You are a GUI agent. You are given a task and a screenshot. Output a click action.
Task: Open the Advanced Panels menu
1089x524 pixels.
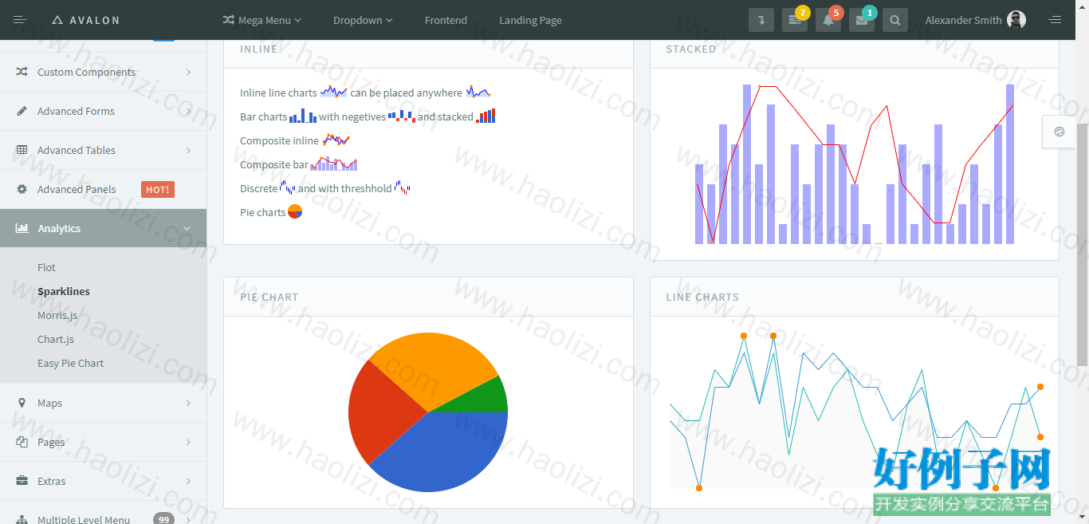click(104, 189)
